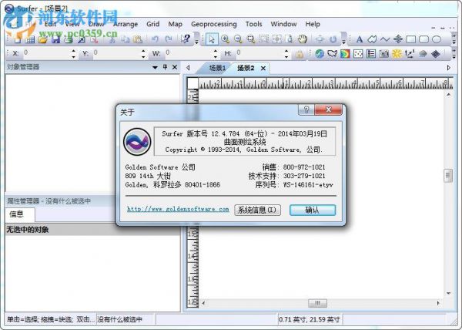Screen dimensions: 462x330
Task: Close the 对象管理器 panel
Action: coord(175,67)
